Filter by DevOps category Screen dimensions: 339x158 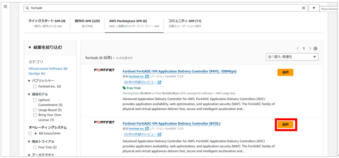coord(37,73)
